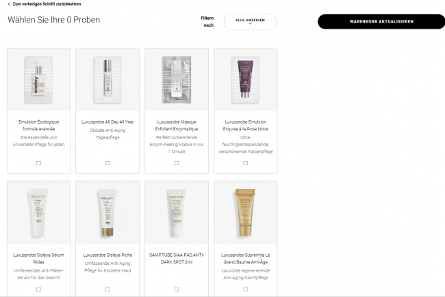Click the back chevron icon at top
This screenshot has width=445, height=297.
(x=9, y=4)
